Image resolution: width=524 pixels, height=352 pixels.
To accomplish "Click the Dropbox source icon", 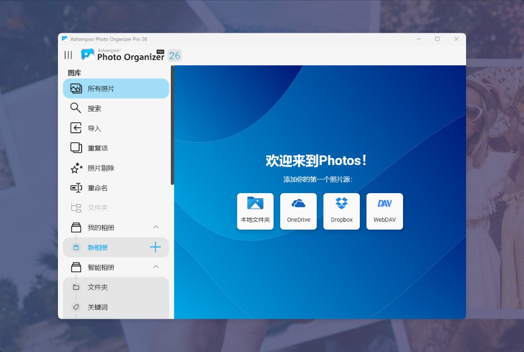I will pyautogui.click(x=342, y=211).
